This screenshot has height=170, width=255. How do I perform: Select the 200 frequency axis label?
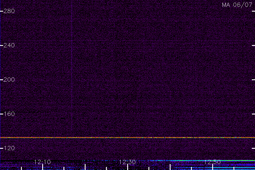[9, 80]
